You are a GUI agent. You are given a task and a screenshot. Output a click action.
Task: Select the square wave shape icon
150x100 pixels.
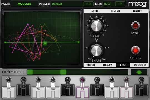[107, 47]
